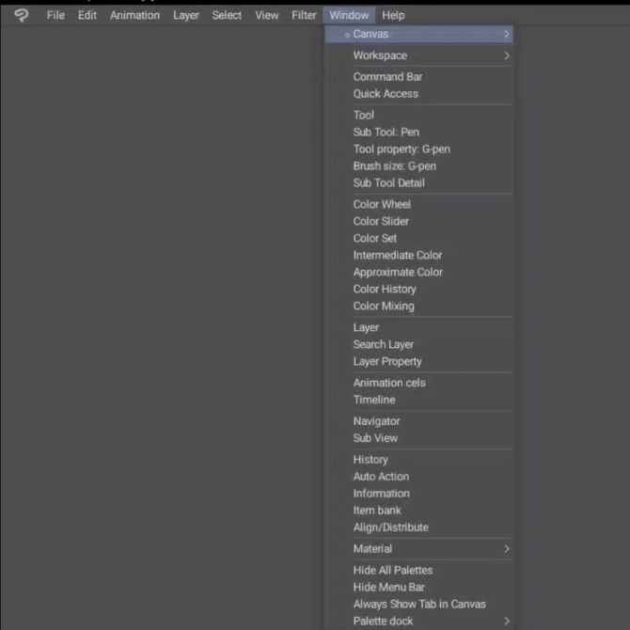Select Hide All Palettes
The width and height of the screenshot is (630, 630).
pyautogui.click(x=393, y=571)
